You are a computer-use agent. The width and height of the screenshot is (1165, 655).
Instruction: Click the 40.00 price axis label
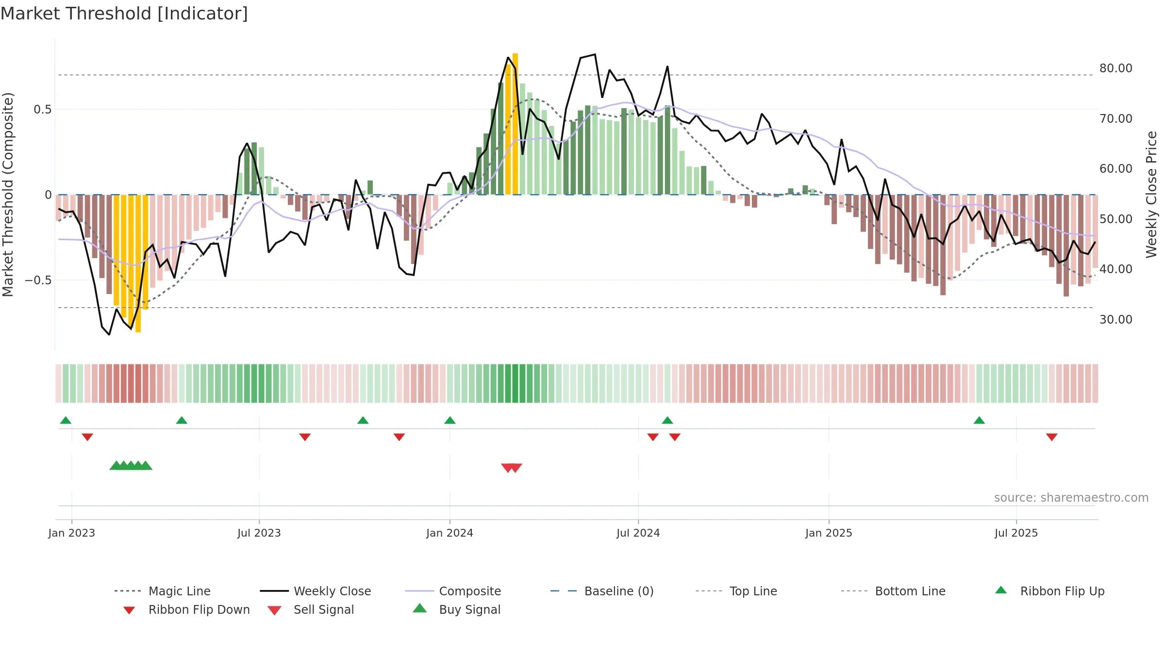click(x=1116, y=269)
